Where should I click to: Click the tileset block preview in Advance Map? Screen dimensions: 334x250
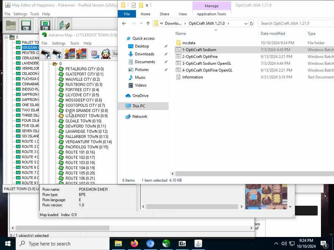266,197
